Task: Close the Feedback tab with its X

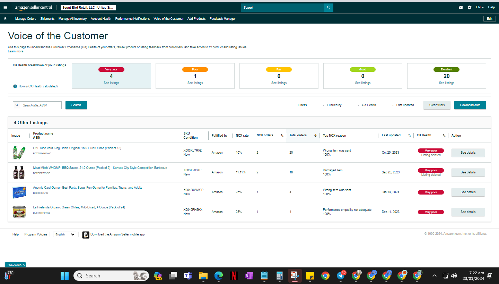Action: [x=24, y=265]
